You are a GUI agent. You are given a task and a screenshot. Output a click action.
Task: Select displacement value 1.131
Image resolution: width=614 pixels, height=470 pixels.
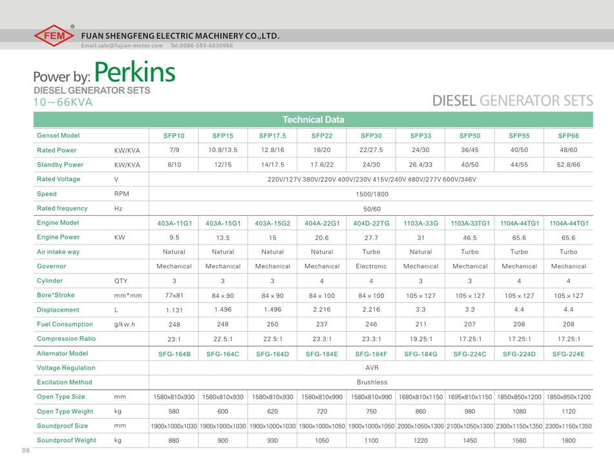pos(175,310)
